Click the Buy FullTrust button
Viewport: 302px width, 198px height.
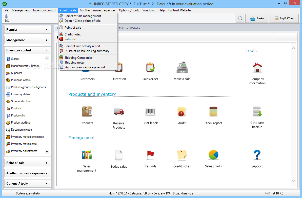pyautogui.click(x=284, y=18)
